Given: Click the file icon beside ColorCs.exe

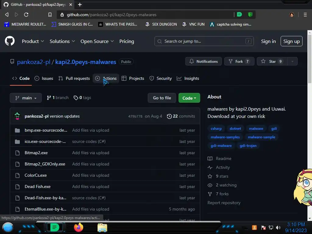Looking at the screenshot, I should pos(17,175).
